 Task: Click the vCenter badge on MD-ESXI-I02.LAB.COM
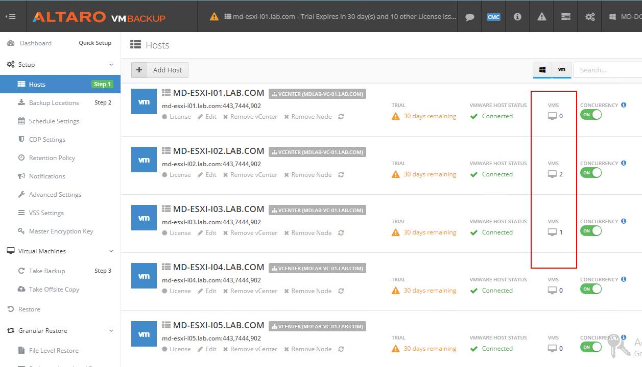click(x=317, y=152)
